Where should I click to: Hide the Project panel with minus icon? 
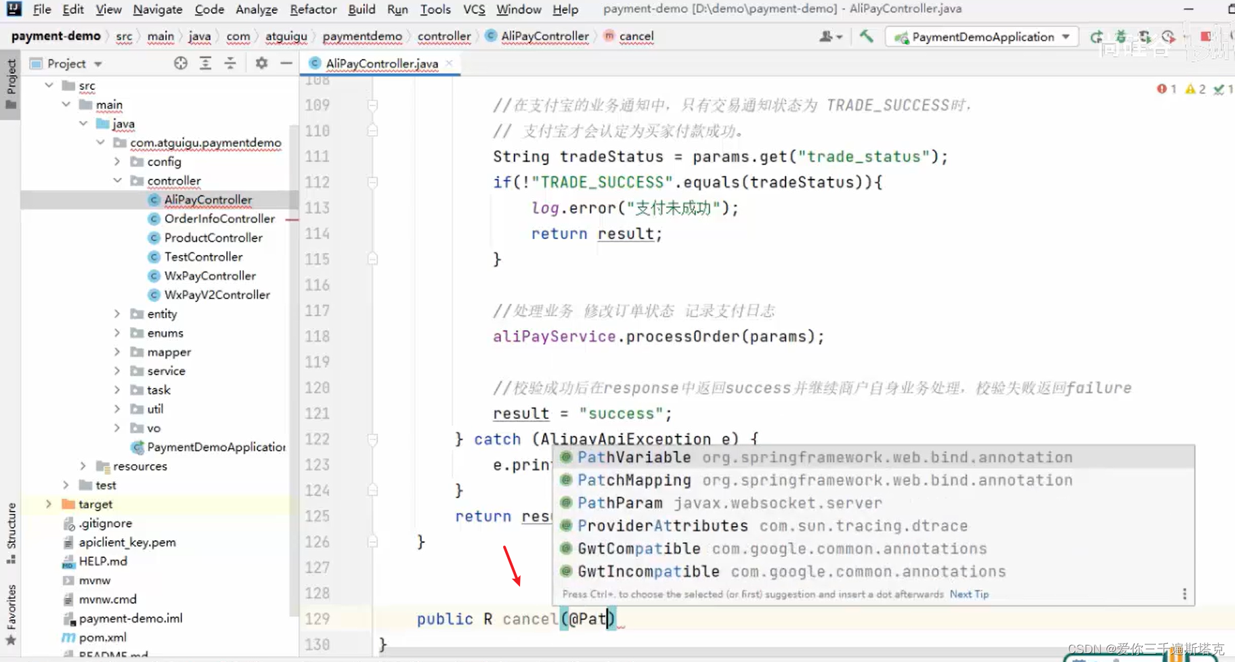click(286, 63)
